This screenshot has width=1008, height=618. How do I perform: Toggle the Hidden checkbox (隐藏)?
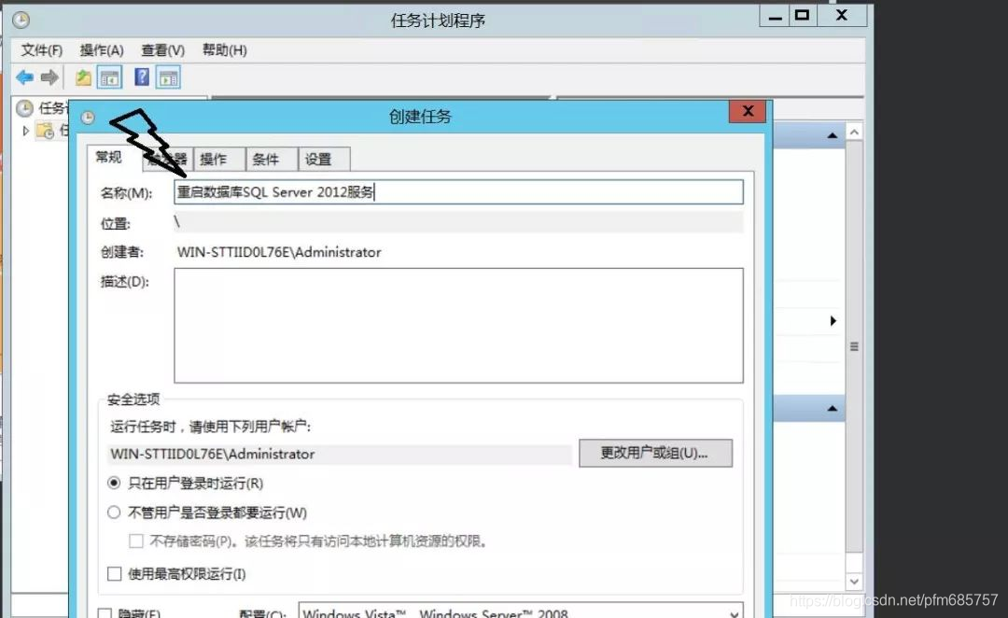click(x=105, y=613)
